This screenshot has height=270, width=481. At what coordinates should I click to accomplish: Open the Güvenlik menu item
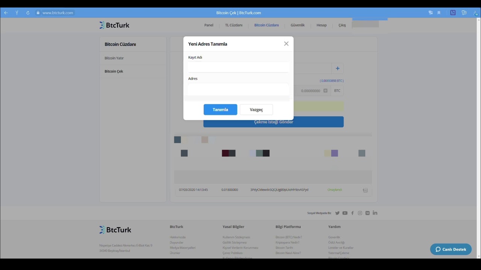(298, 25)
